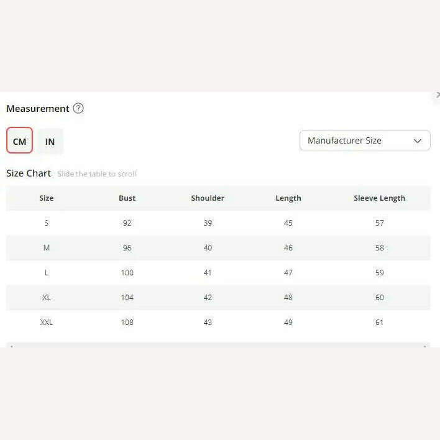The image size is (440, 440).
Task: Close the size chart popup
Action: (438, 96)
